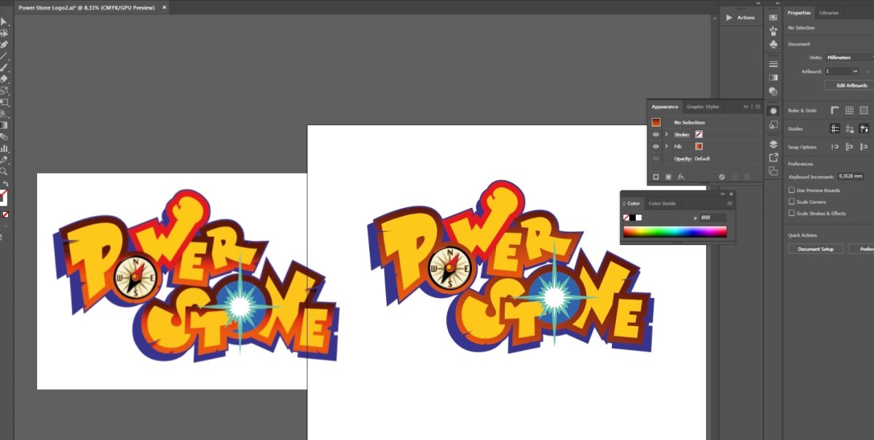Select the Blend tool
Screen dimensions: 874x440
click(x=4, y=137)
